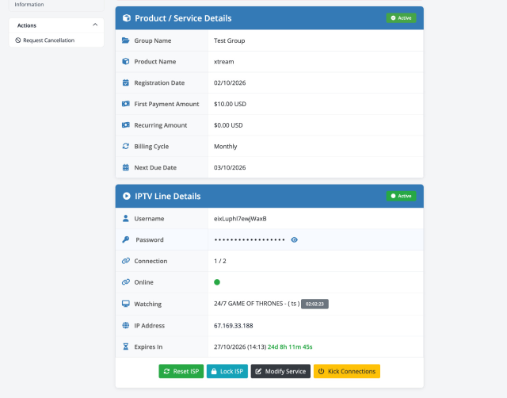This screenshot has width=507, height=398.
Task: Click the Password key icon
Action: point(126,239)
